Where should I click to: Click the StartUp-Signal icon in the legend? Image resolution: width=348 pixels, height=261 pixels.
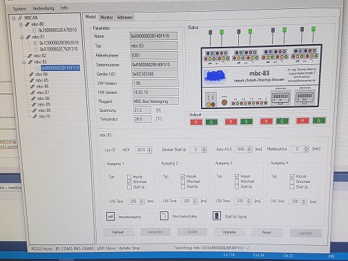pyautogui.click(x=217, y=215)
